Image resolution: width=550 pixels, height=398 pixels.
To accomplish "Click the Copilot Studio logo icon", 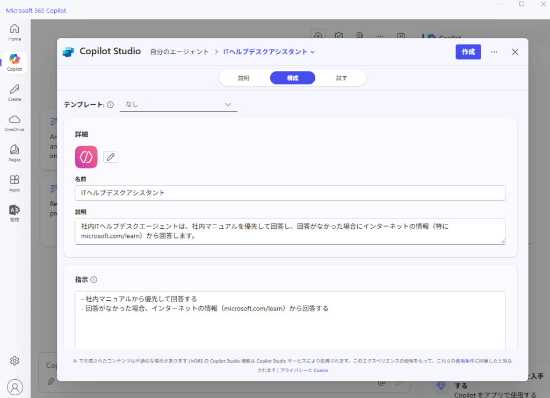I will click(68, 52).
